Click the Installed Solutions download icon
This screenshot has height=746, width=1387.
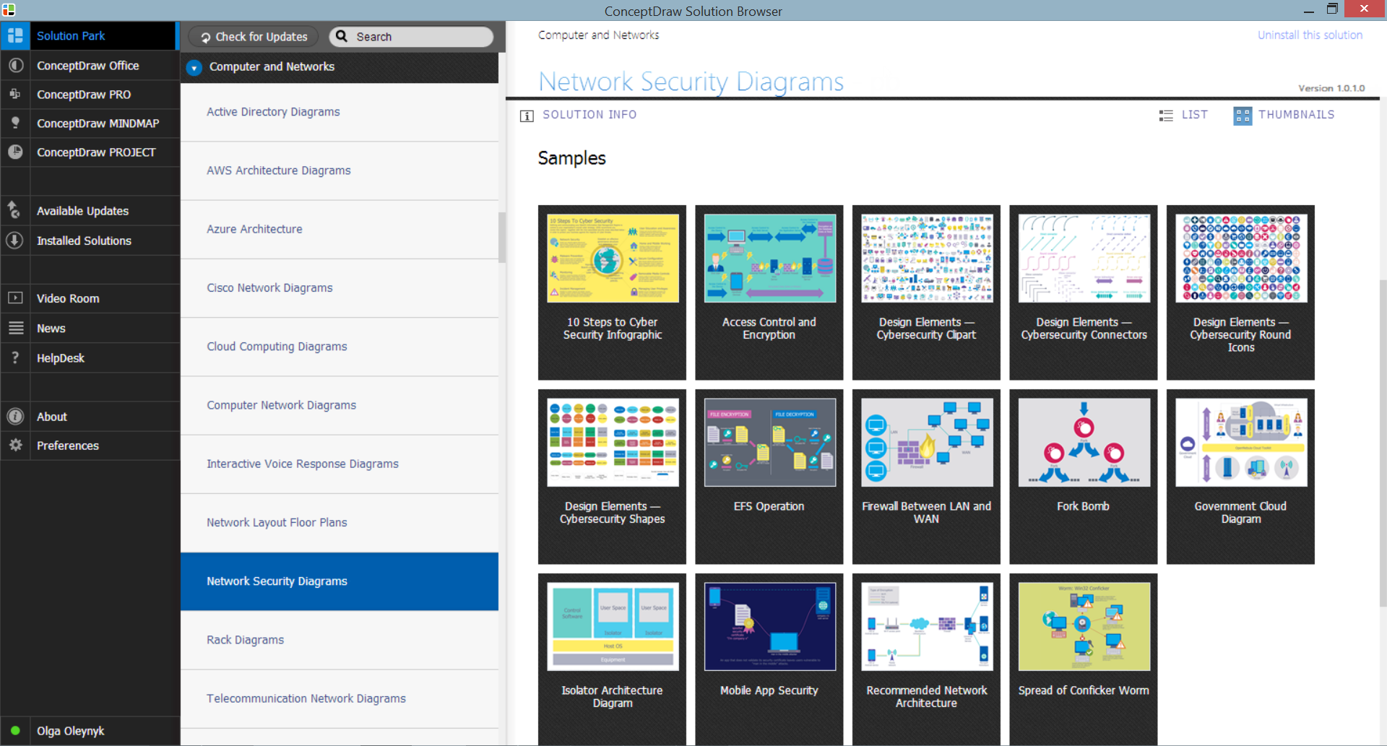(x=15, y=240)
